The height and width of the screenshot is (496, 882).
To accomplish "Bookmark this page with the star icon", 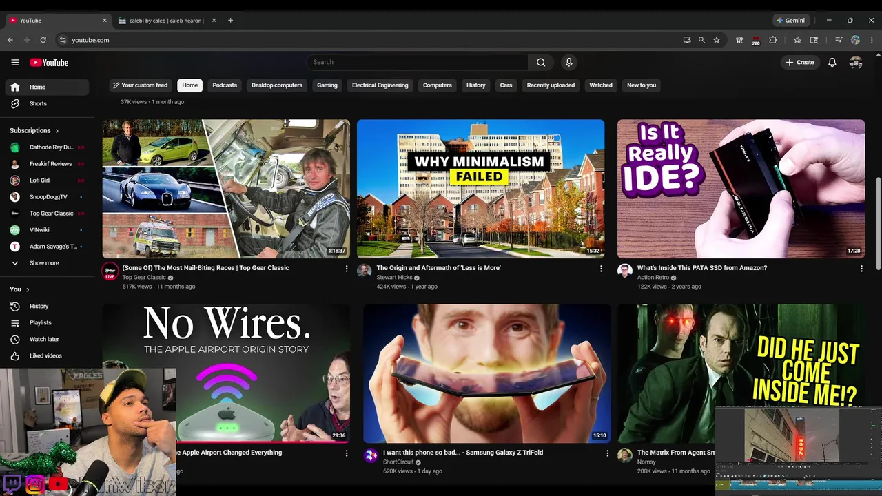I will click(x=717, y=40).
